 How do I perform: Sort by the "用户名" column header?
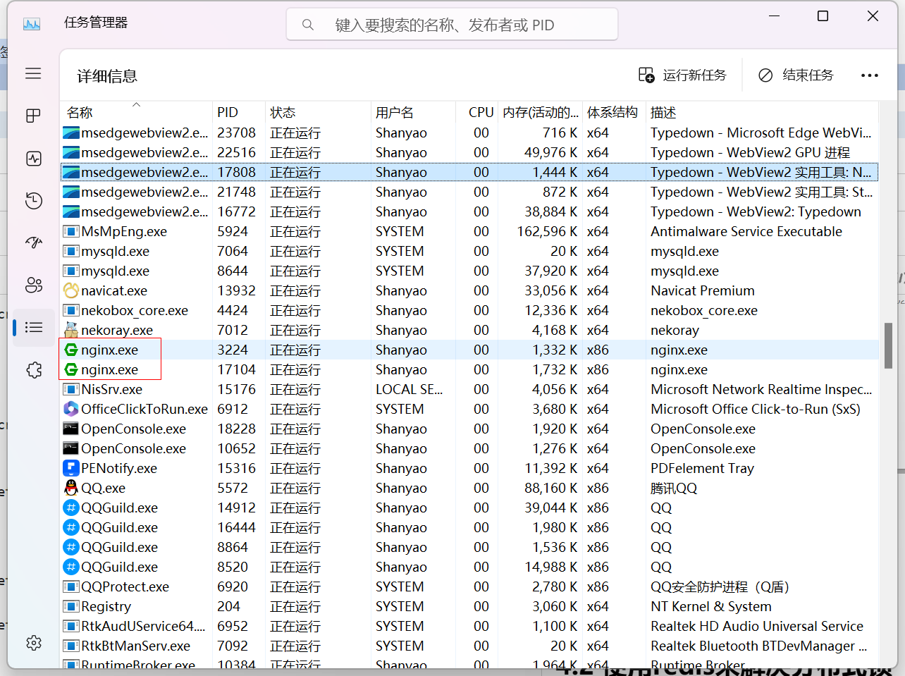tap(413, 112)
